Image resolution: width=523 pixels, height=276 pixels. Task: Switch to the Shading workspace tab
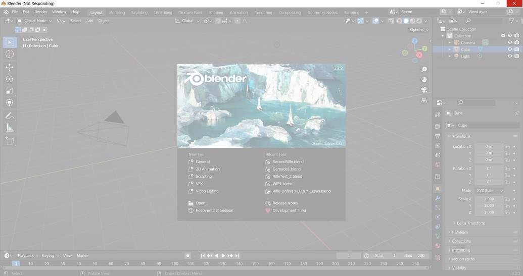tap(216, 12)
